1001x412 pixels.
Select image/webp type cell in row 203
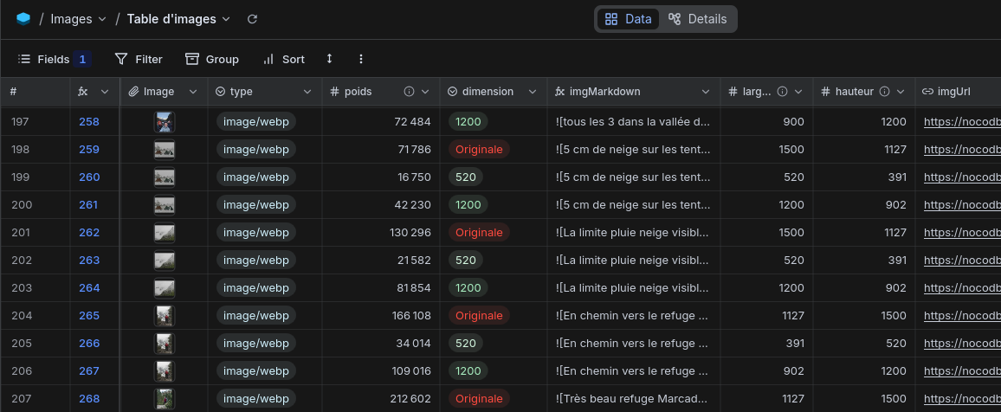pos(265,287)
